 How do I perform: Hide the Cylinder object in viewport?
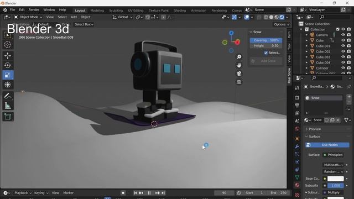coord(343,68)
